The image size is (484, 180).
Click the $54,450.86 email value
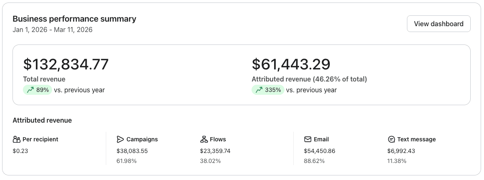pos(319,151)
